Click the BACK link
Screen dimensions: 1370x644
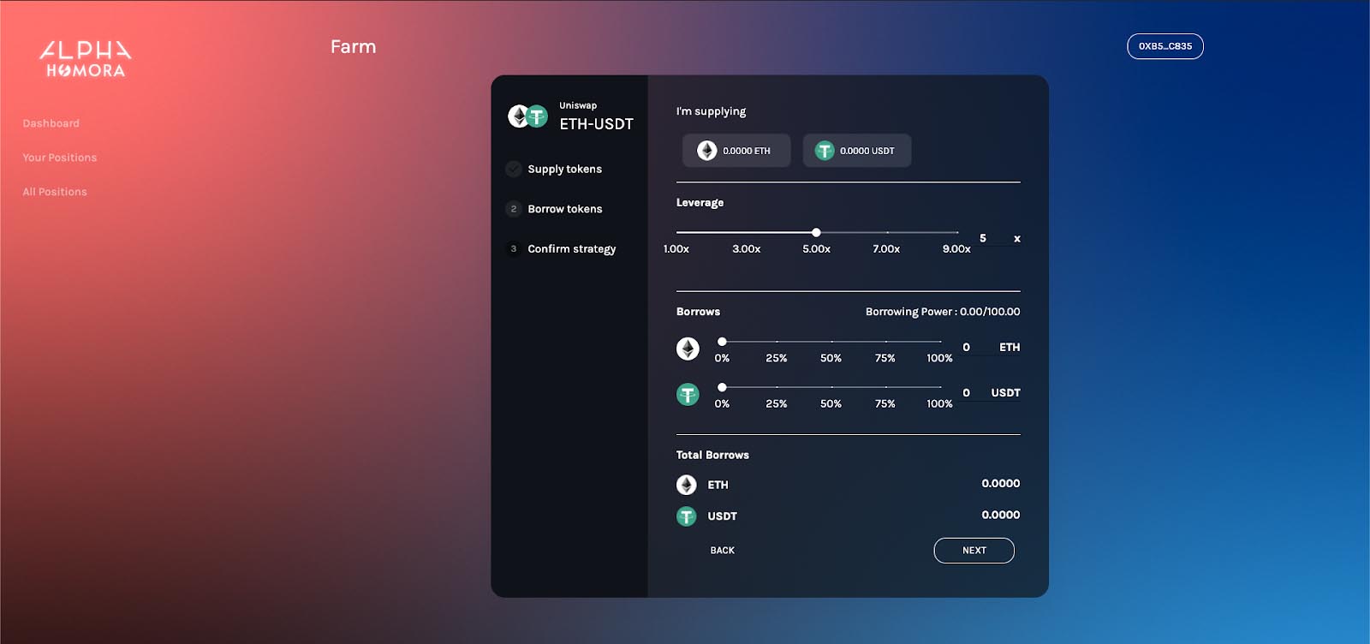tap(722, 551)
